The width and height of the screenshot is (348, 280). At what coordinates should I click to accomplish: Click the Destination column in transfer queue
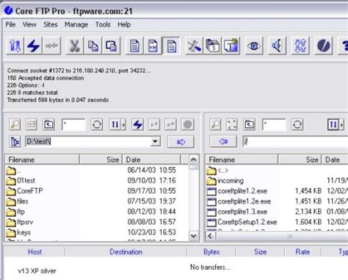click(x=126, y=252)
